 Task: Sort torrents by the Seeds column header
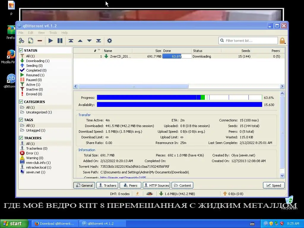(x=236, y=50)
